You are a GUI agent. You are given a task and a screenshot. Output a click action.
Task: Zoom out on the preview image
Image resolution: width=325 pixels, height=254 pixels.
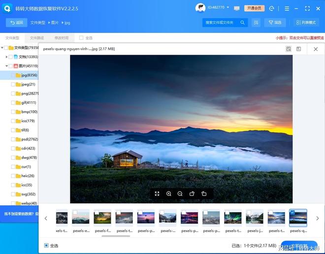point(180,194)
